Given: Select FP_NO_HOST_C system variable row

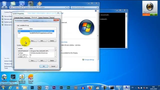Looking at the screenshot, I should click(36, 55).
